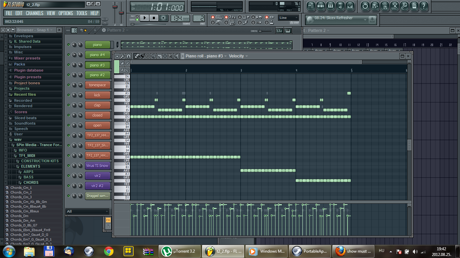Open the Mixer view toolbar icon
The width and height of the screenshot is (460, 258).
350,6
